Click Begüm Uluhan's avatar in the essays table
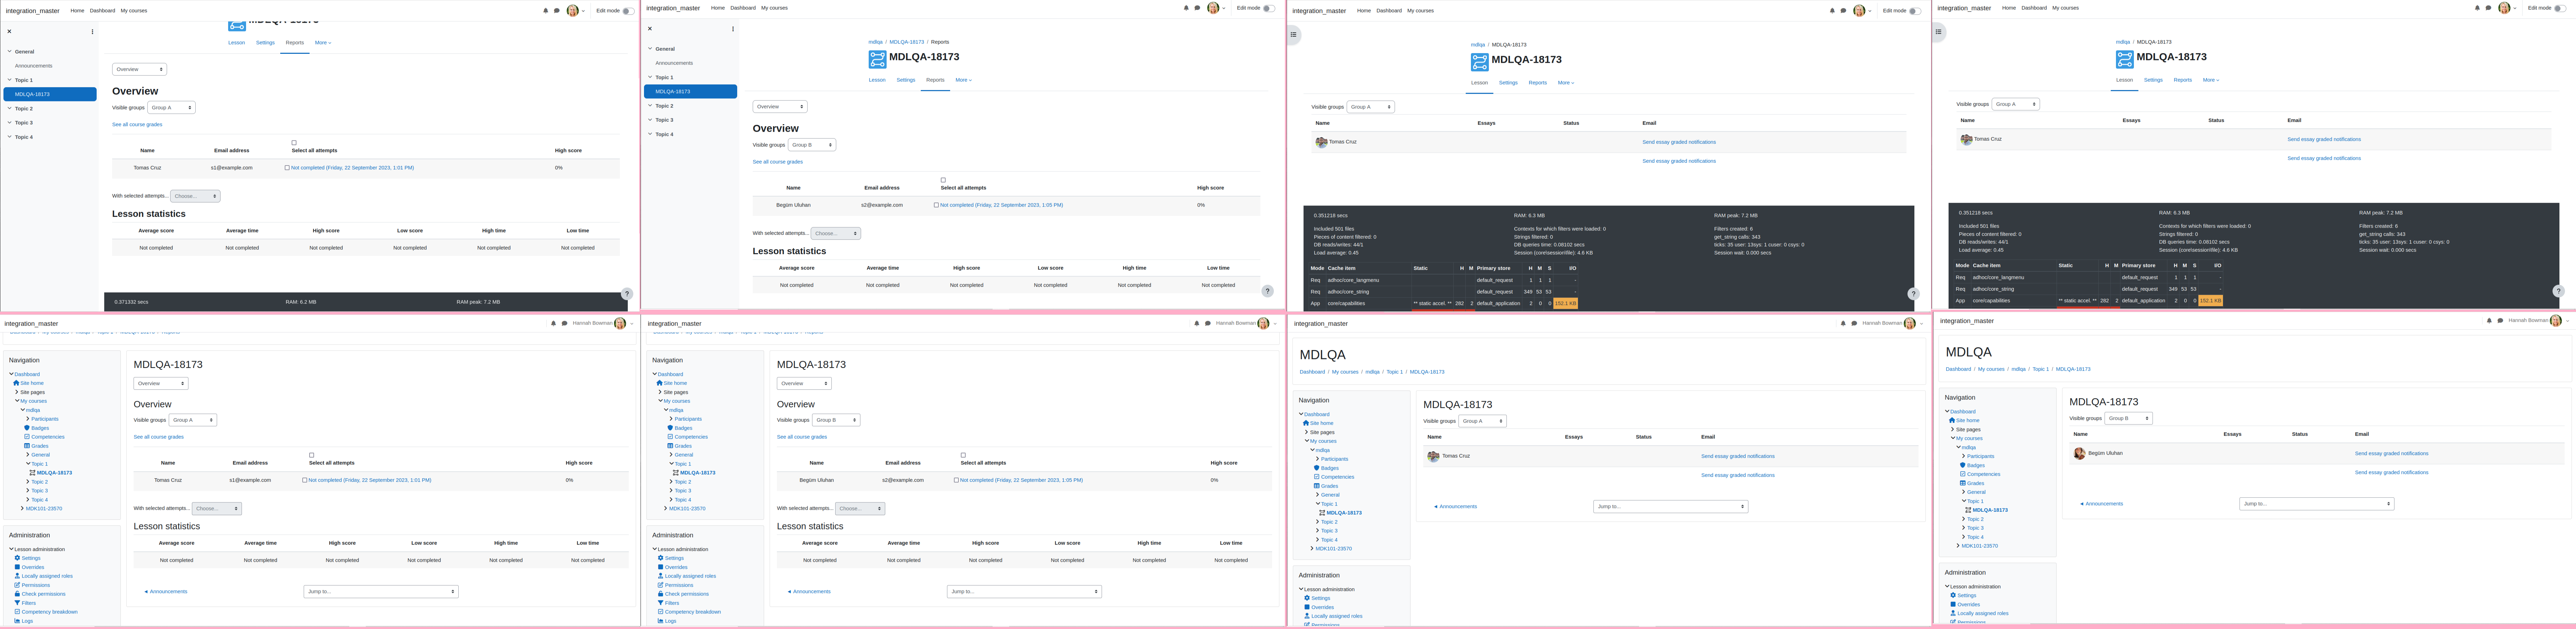This screenshot has width=2576, height=629. tap(2079, 453)
